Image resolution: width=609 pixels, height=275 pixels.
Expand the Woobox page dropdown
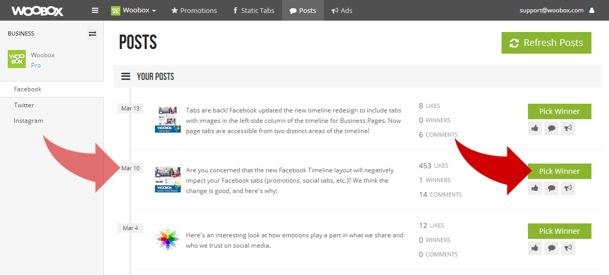134,10
